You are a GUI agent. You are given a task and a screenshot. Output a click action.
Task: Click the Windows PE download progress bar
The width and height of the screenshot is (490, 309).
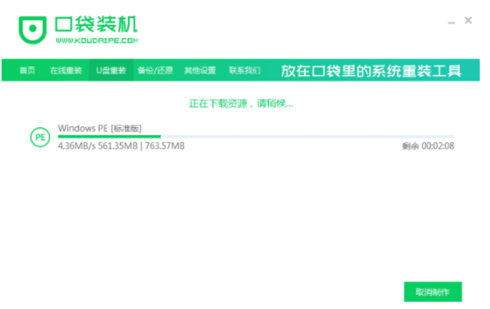click(256, 137)
